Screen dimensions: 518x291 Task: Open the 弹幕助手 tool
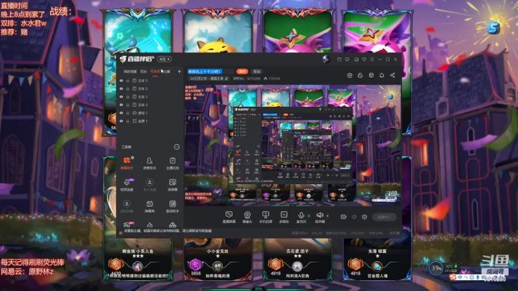tap(126, 164)
